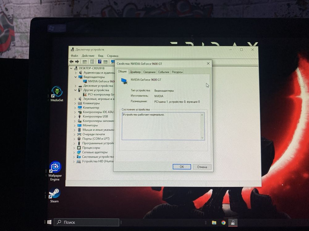Open the Windows Start button
Viewport: 309px width, 231px height.
tap(49, 222)
